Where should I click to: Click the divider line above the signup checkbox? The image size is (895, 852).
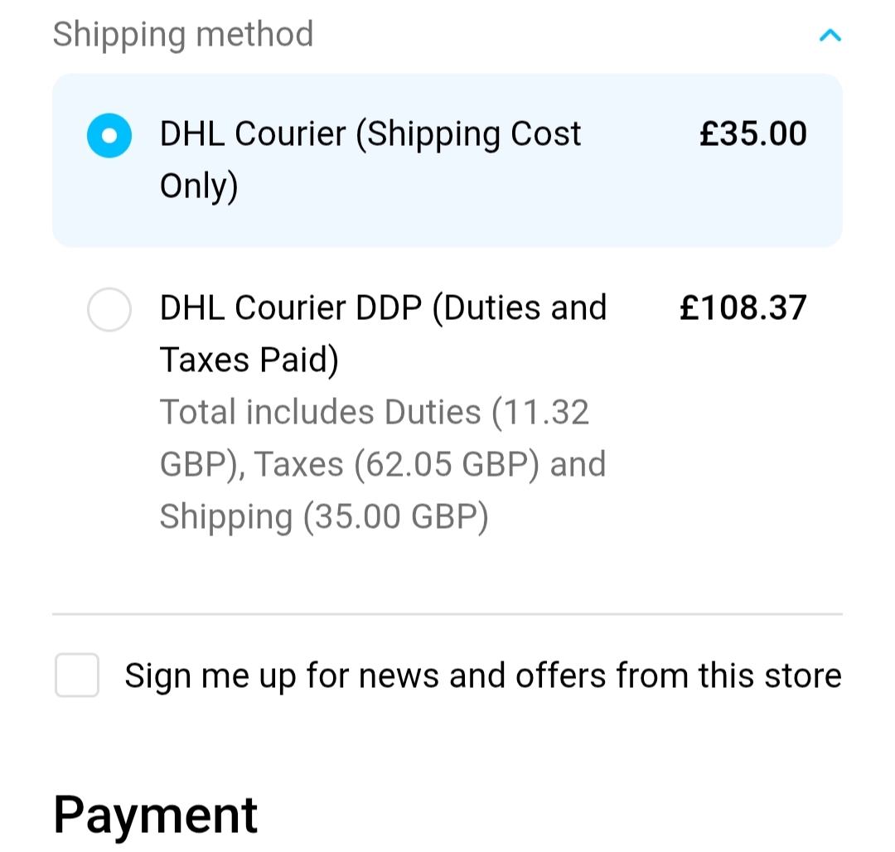(x=447, y=614)
